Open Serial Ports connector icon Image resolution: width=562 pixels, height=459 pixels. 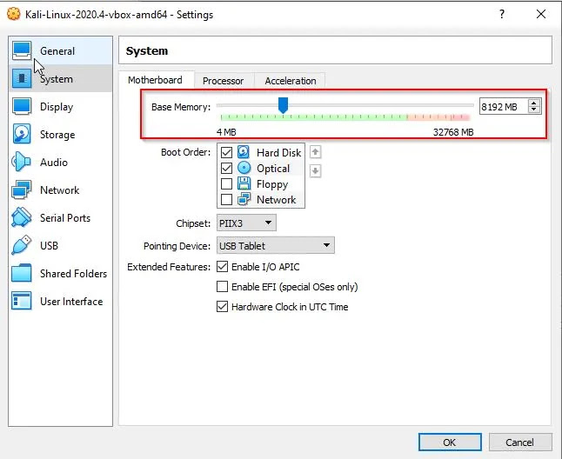[21, 217]
